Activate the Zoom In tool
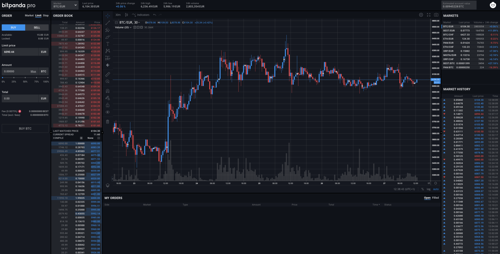This screenshot has height=254, width=500. 108,81
